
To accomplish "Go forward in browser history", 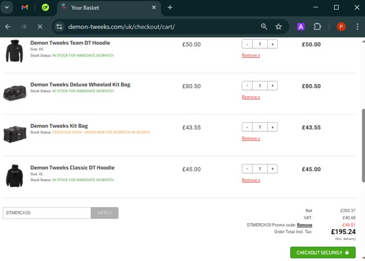I will pos(24,27).
